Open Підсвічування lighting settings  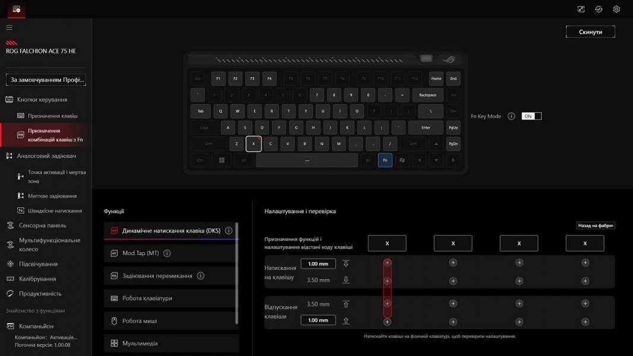pos(39,265)
